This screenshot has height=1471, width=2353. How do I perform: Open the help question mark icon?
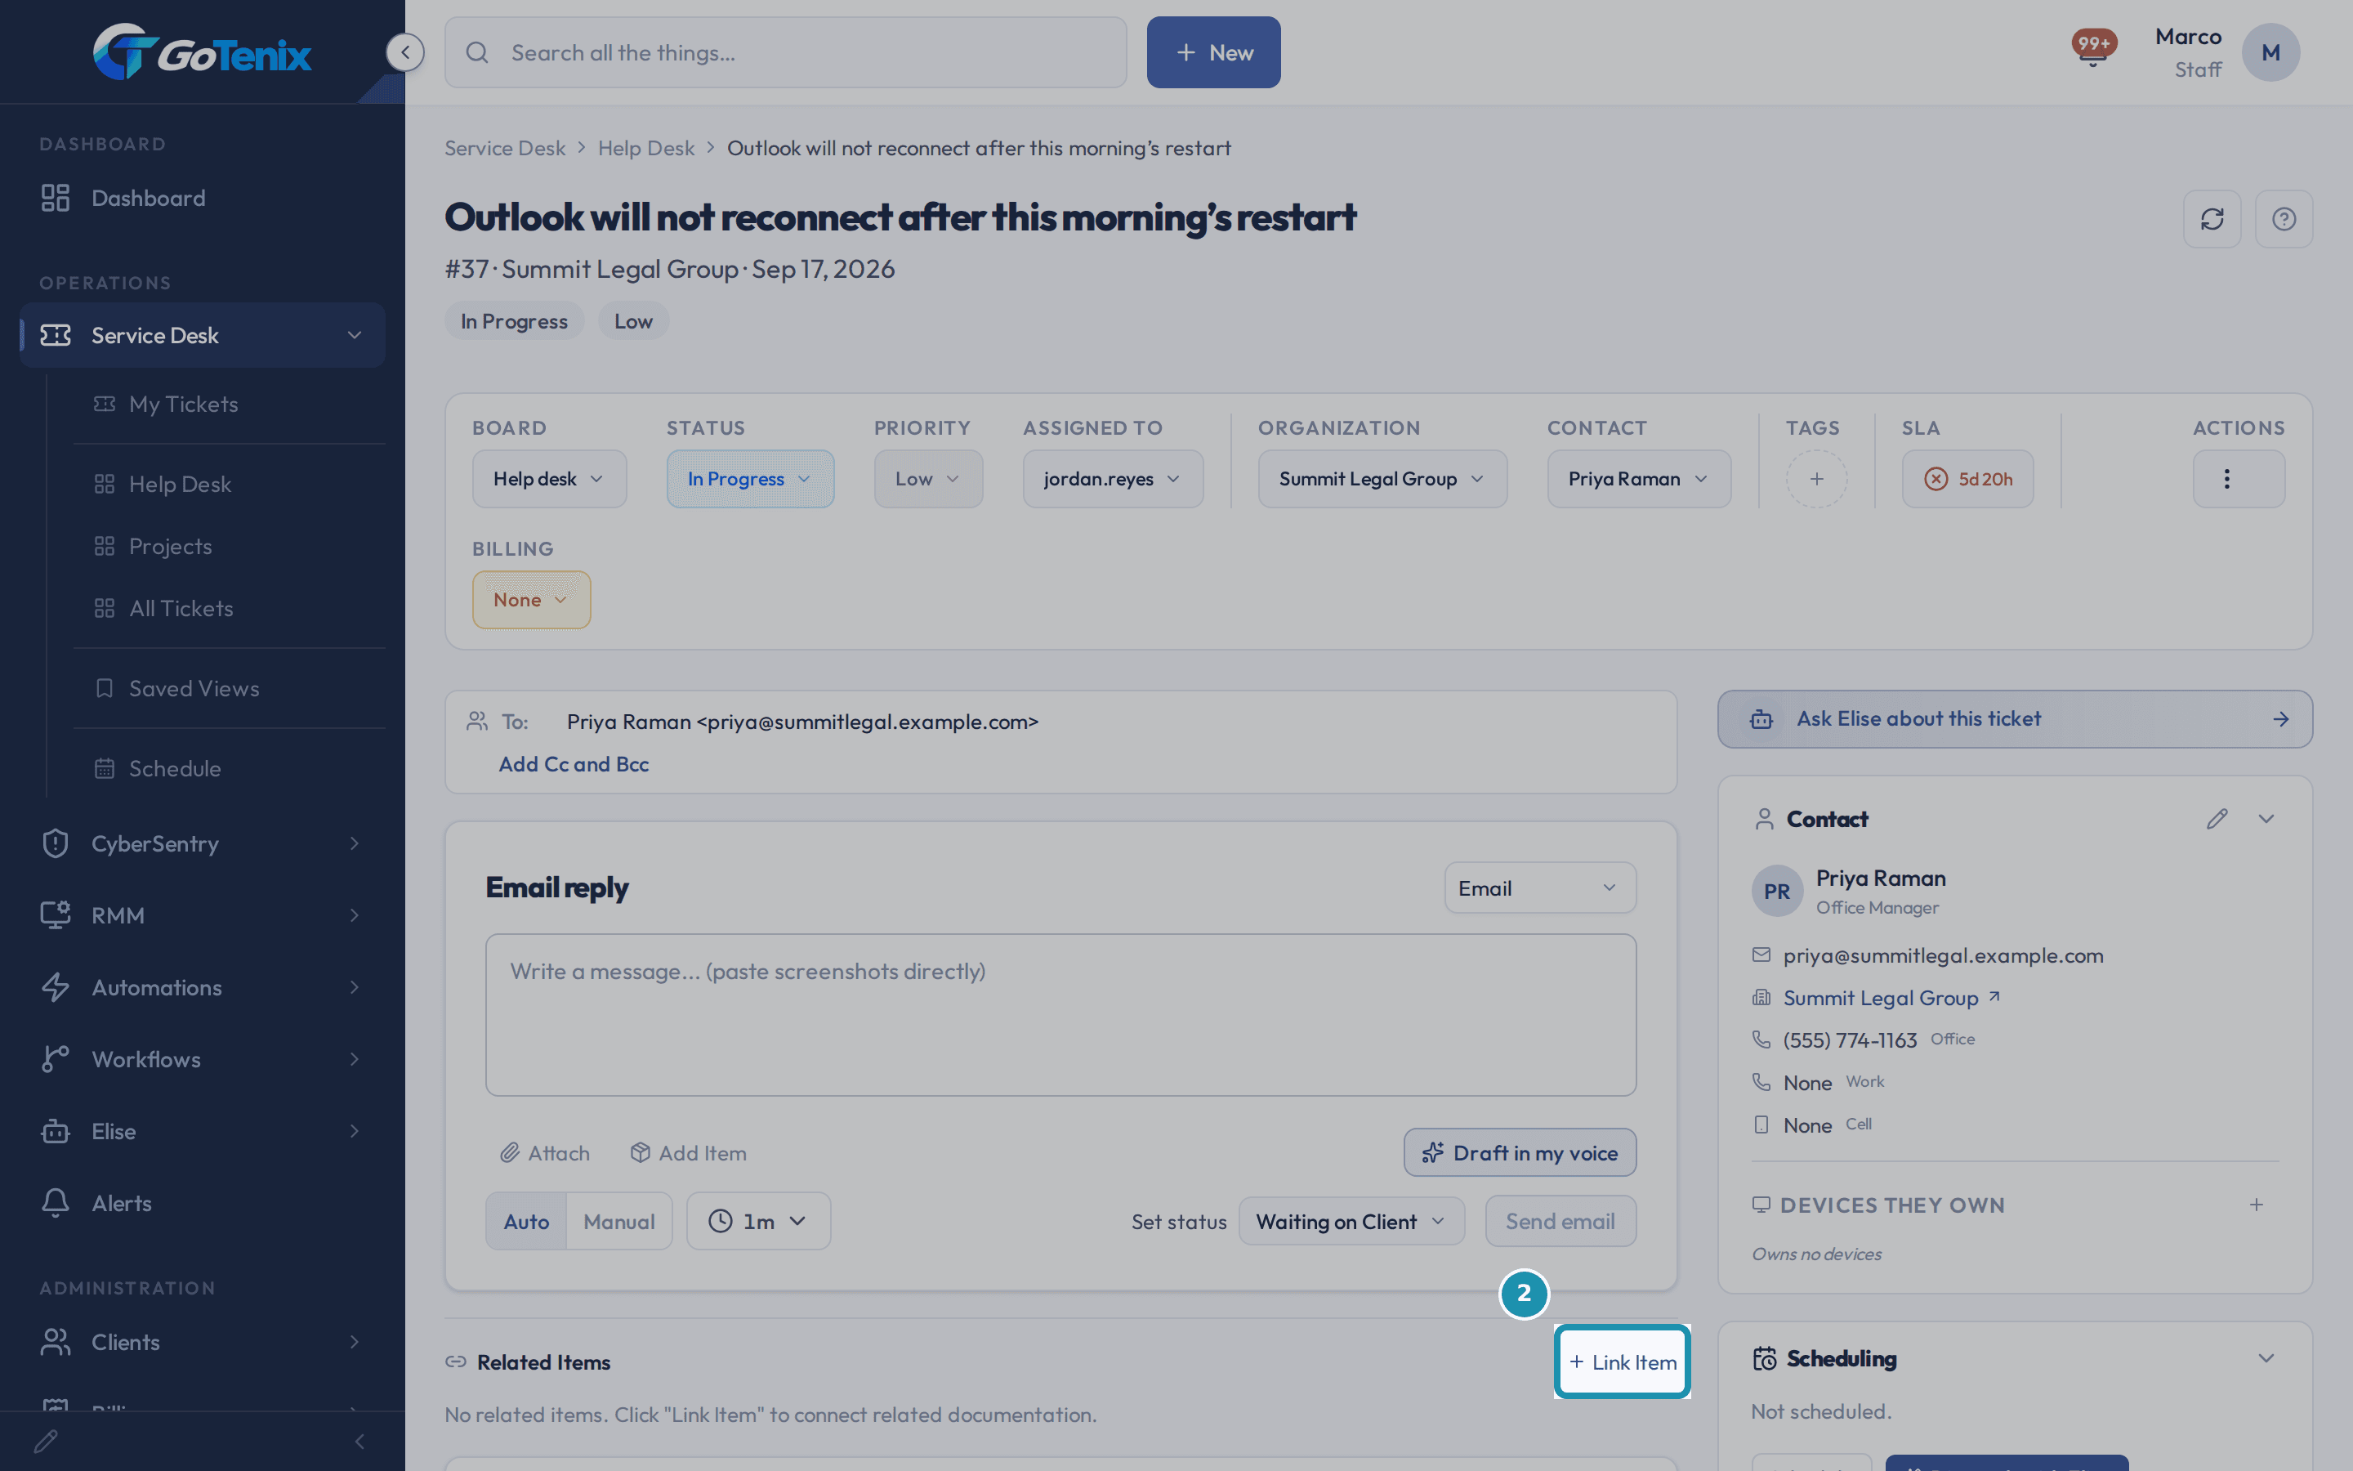pyautogui.click(x=2284, y=219)
